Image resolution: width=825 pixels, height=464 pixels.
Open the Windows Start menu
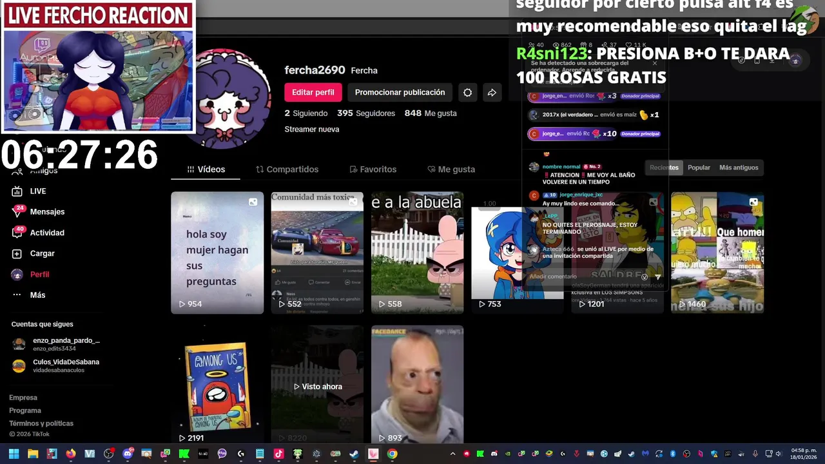coord(14,454)
